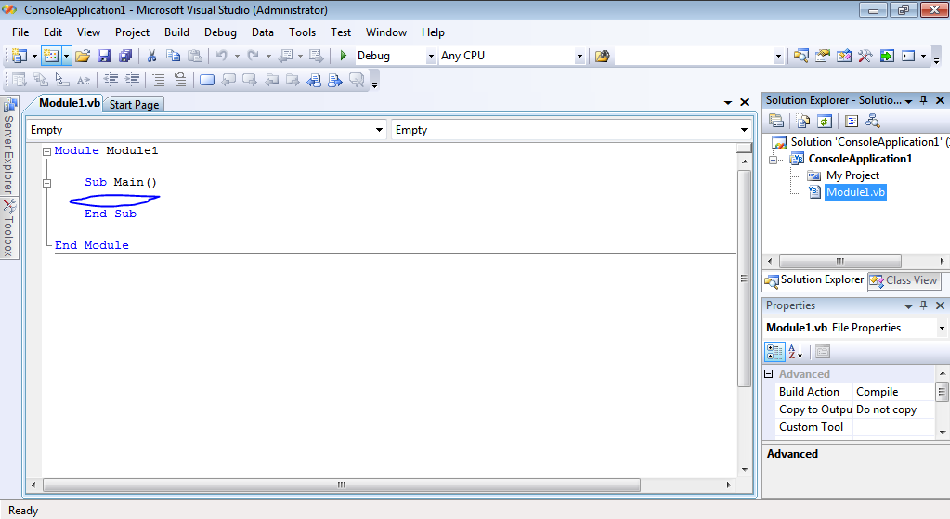Select My Project in Solution Explorer
Viewport: 950px width, 519px height.
[x=852, y=175]
